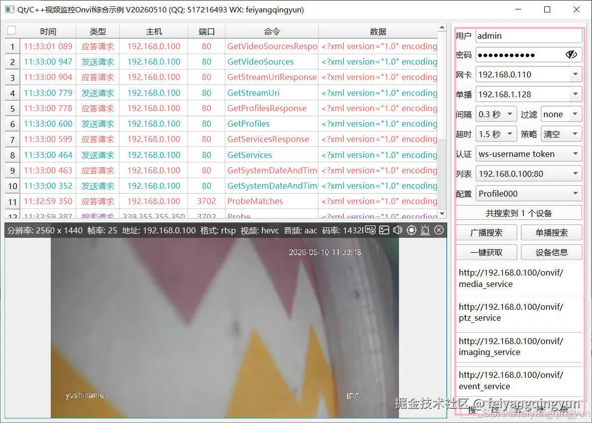Viewport: 592px width, 423px height.
Task: Click the 共搜索到 1 个设备 status button
Action: [x=519, y=213]
